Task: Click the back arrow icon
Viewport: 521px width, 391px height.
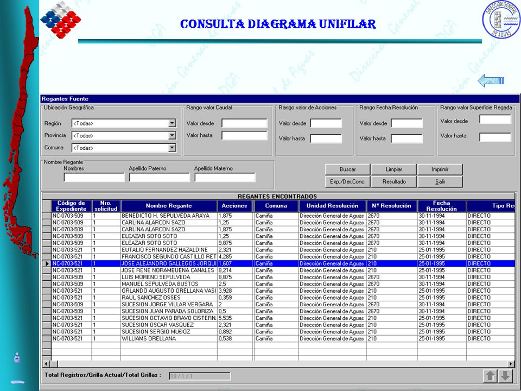Action: click(x=491, y=81)
